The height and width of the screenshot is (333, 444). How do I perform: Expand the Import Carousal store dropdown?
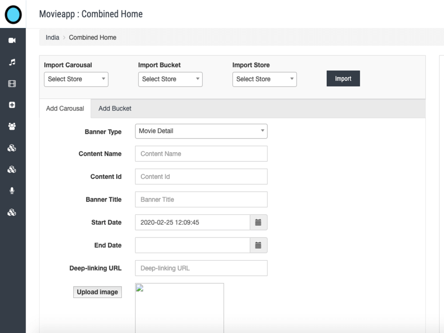click(x=76, y=79)
